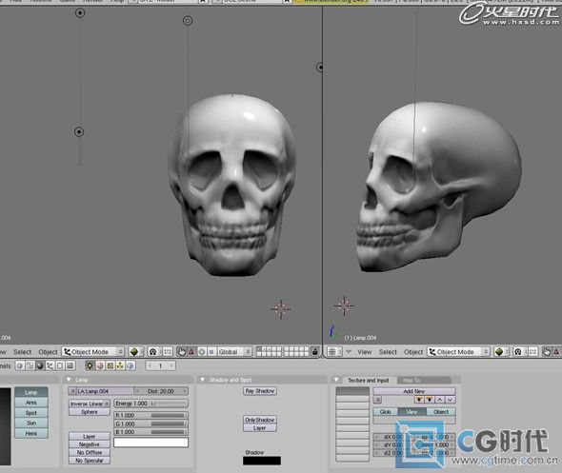Screen dimensions: 562x473
Task: Click the R 1.000 color slider
Action: pos(151,415)
